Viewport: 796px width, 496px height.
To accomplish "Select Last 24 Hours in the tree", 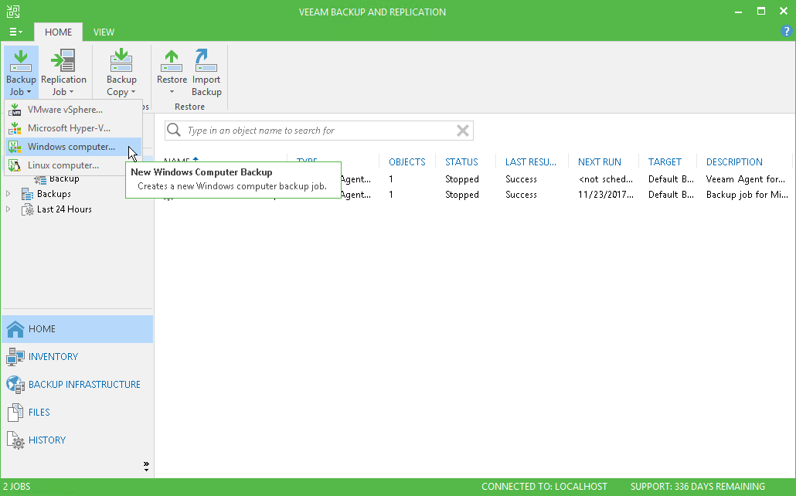I will pos(64,209).
